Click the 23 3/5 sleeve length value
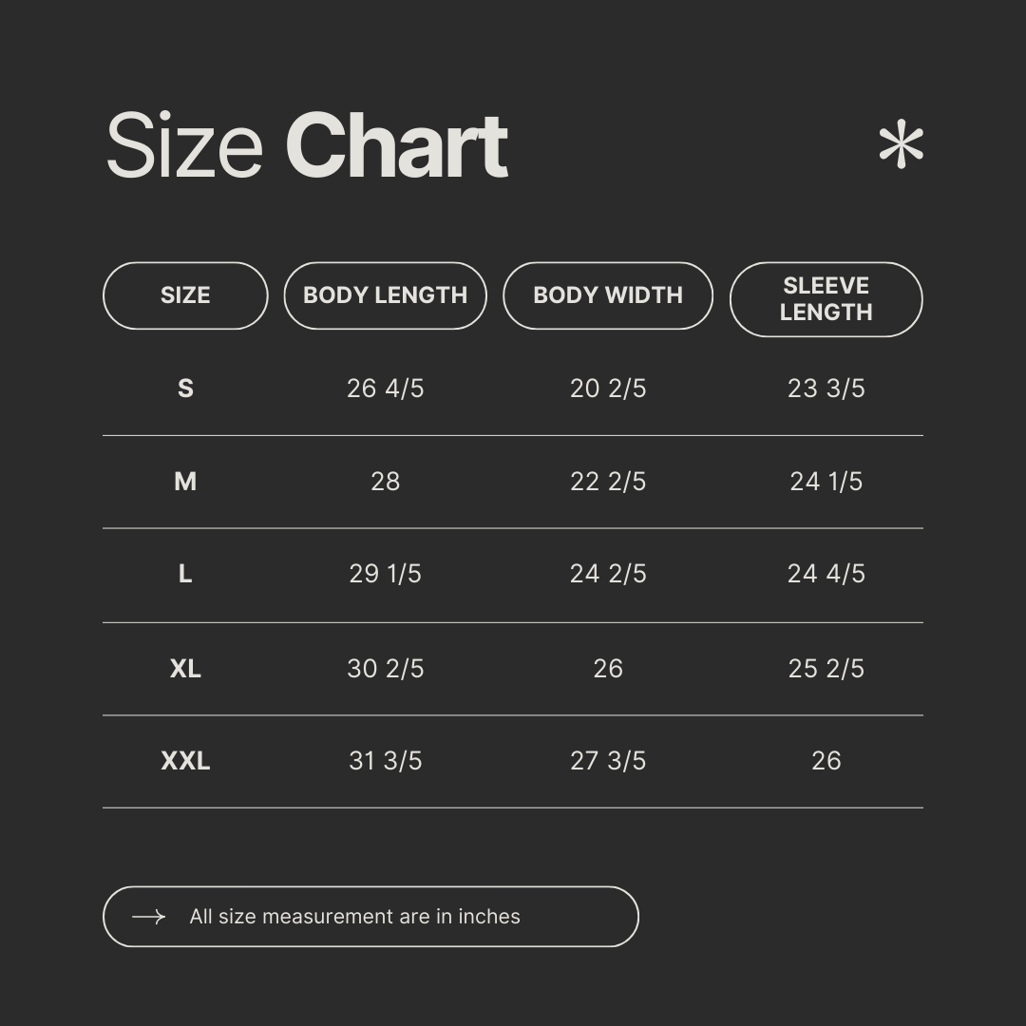This screenshot has width=1026, height=1026. click(x=826, y=389)
